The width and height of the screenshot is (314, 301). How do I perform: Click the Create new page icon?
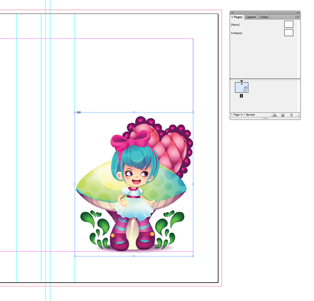pyautogui.click(x=283, y=115)
